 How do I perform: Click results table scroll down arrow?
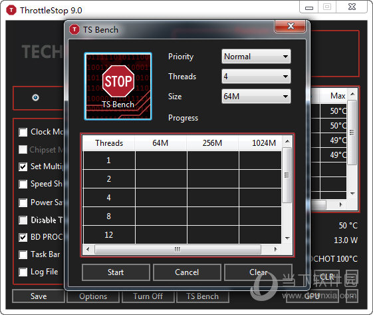[x=287, y=238]
